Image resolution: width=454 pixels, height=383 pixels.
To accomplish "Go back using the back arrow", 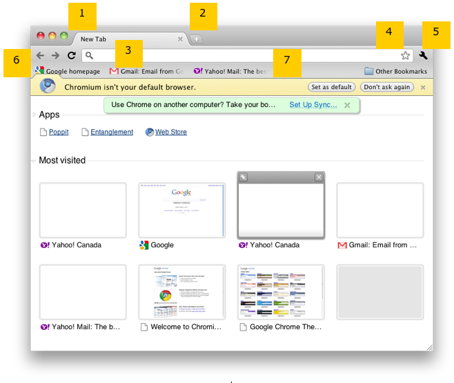I will (x=40, y=55).
